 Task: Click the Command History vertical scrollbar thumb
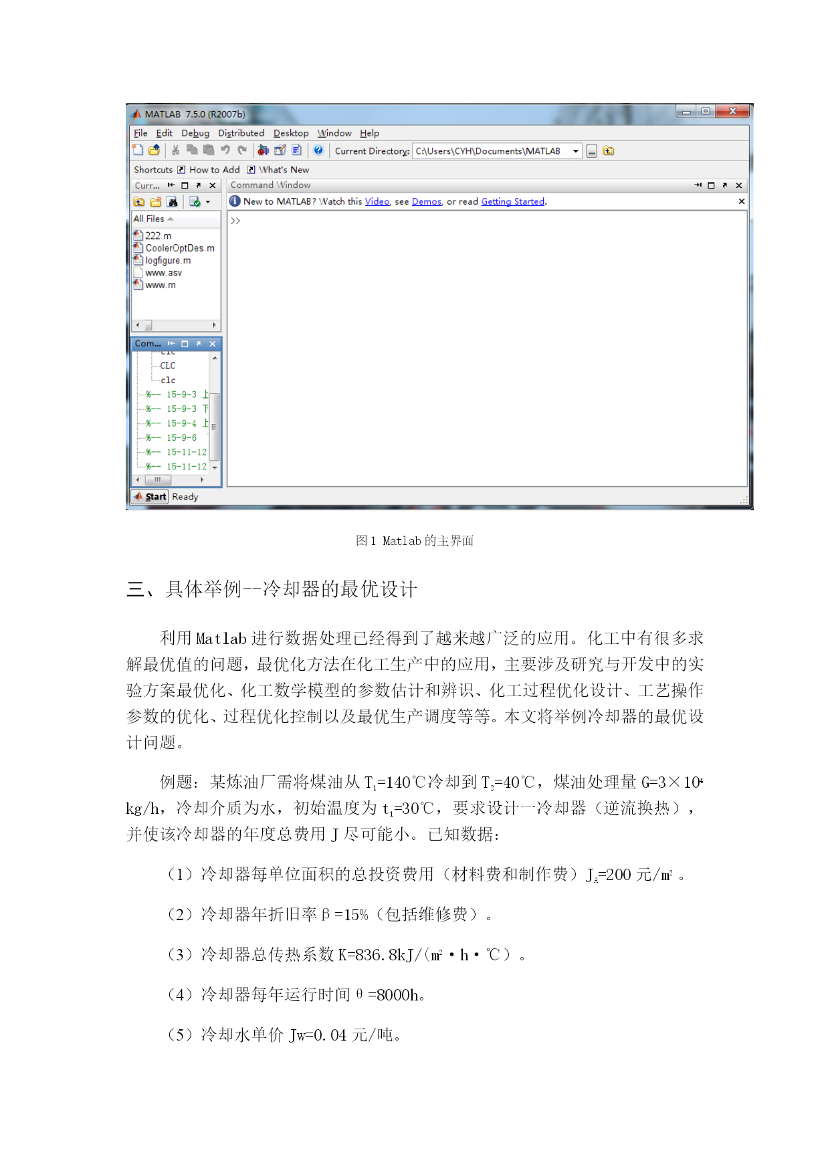tap(215, 427)
